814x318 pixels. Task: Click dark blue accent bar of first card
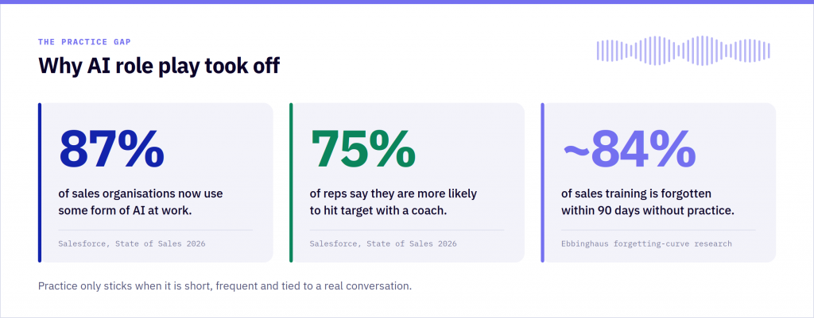40,183
